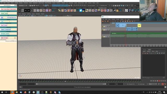The height and width of the screenshot is (94, 167).
Task: Open Trax Editor Modify menu
Action: click(113, 19)
